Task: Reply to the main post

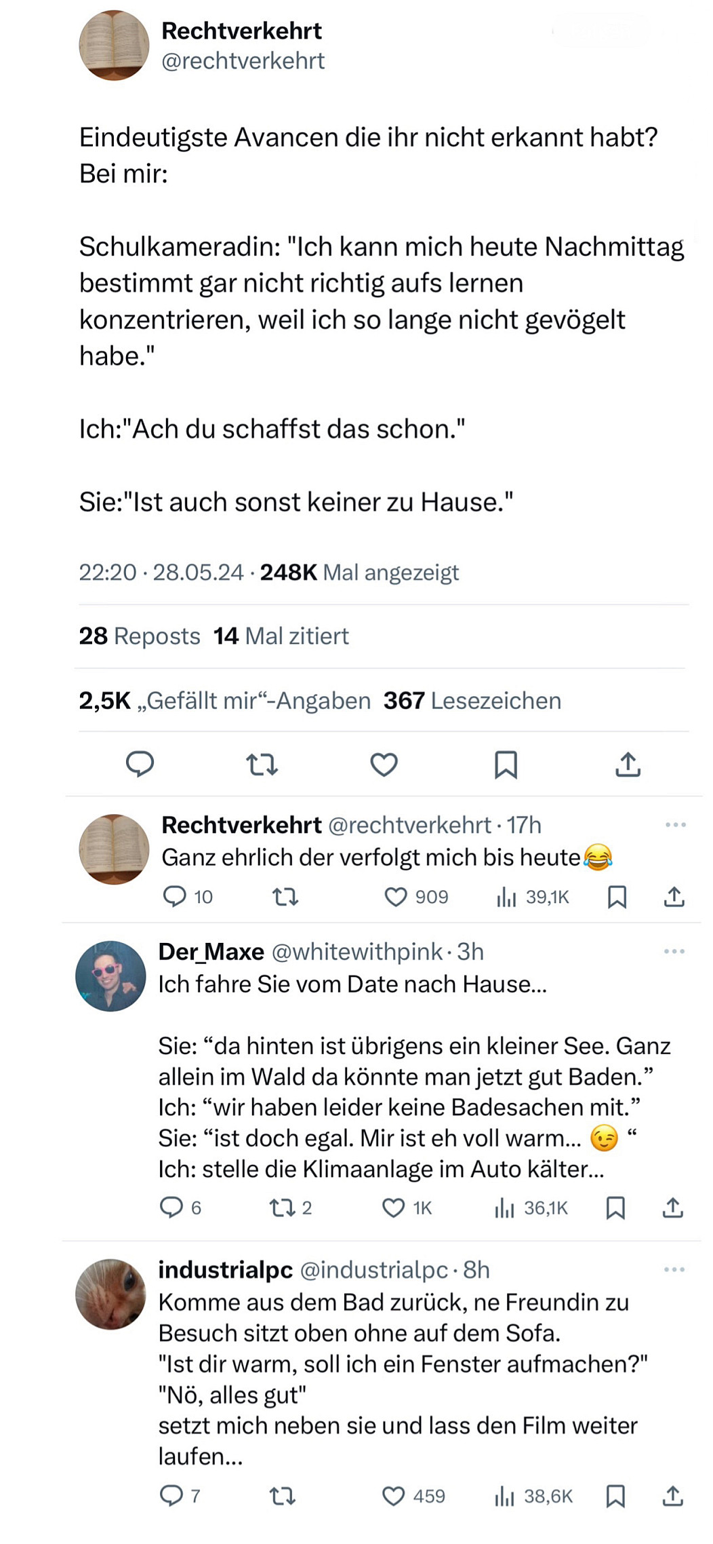Action: 140,764
